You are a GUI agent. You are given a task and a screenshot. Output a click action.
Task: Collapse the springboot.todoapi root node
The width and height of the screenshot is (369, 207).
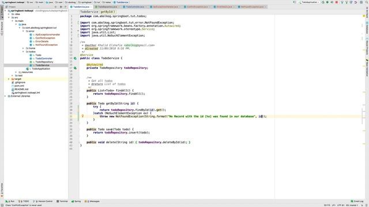[5, 11]
